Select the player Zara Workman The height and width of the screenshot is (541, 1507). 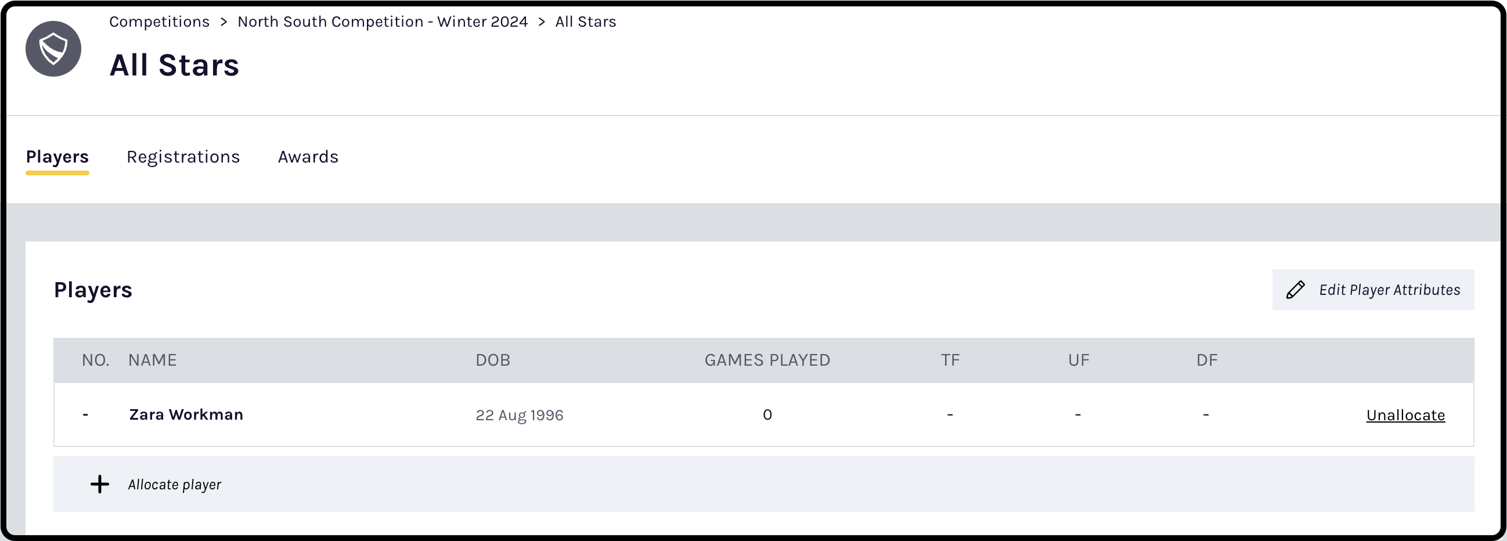click(186, 414)
